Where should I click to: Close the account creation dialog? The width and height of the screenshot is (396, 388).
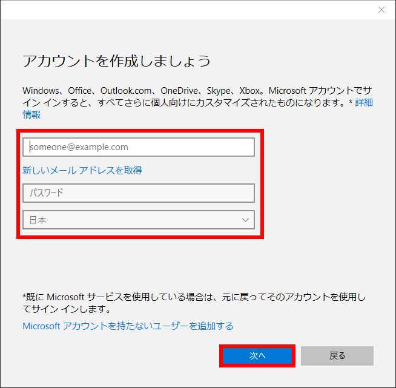tap(381, 10)
